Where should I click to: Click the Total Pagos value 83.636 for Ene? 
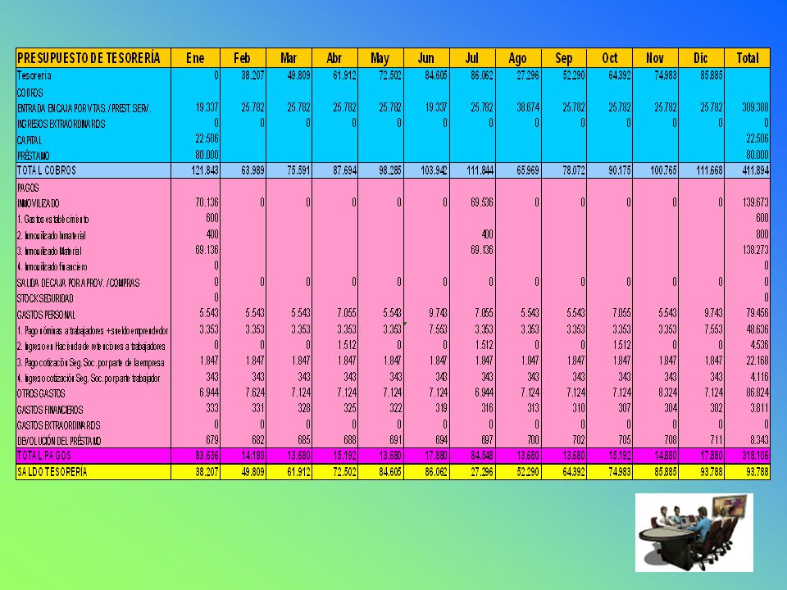pyautogui.click(x=207, y=456)
